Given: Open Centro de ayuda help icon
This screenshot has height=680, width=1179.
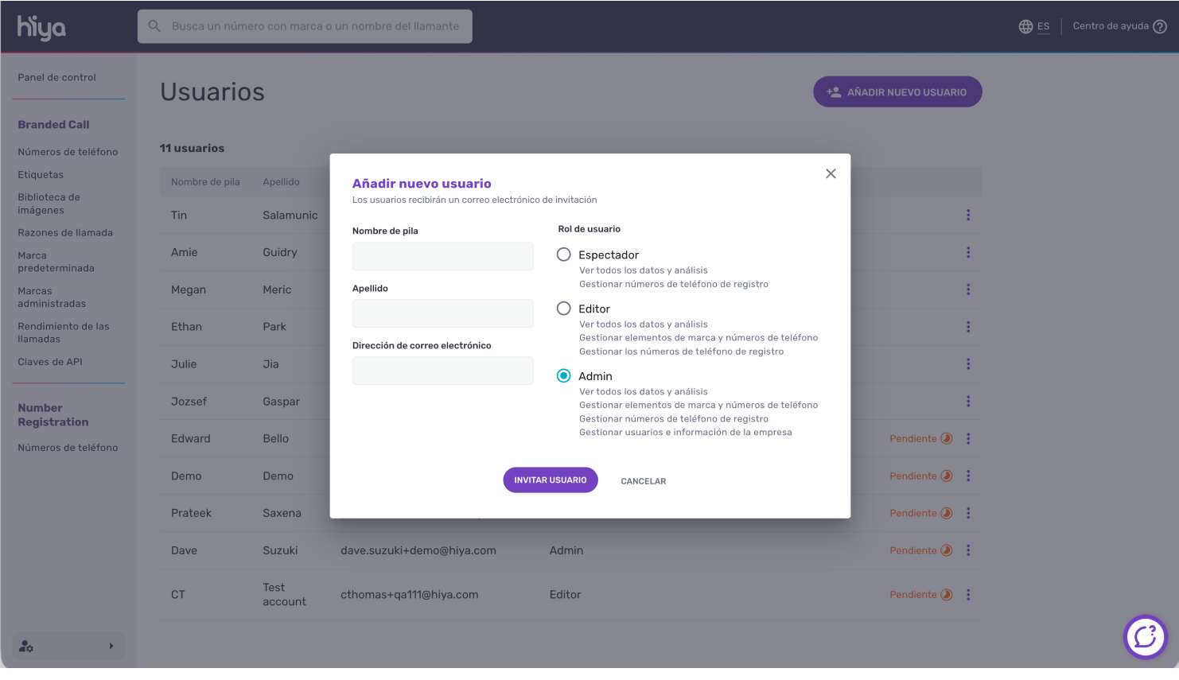Looking at the screenshot, I should click(x=1160, y=26).
